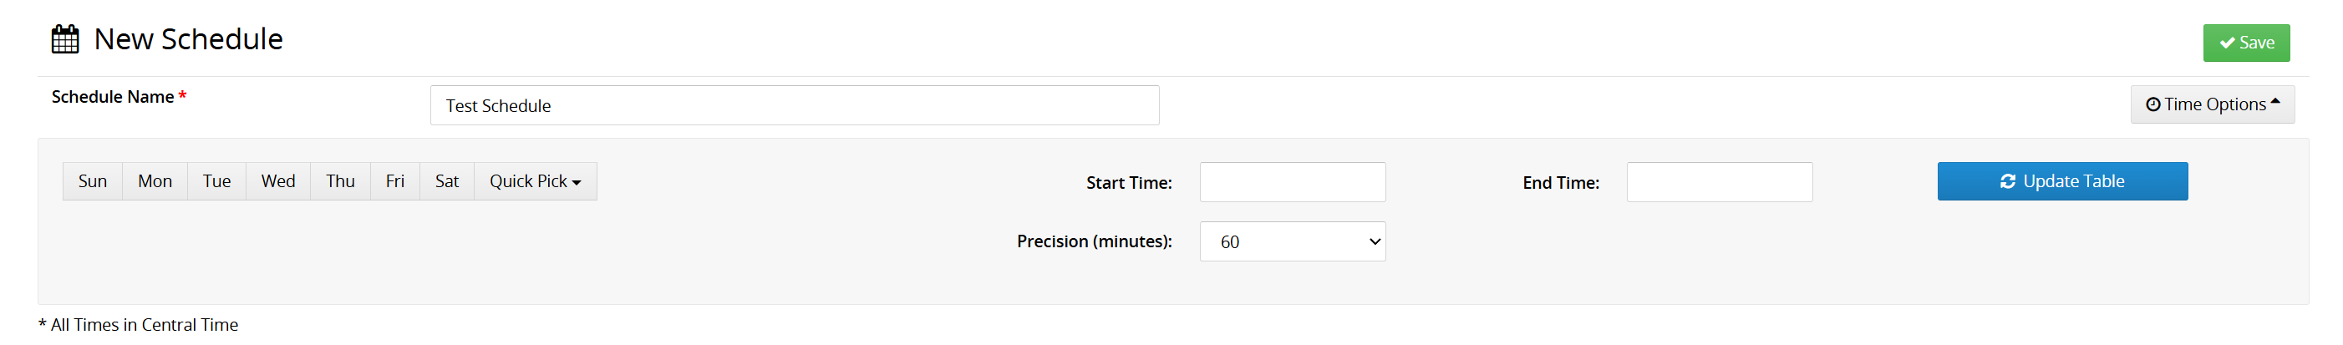The image size is (2343, 345).
Task: Toggle the Tue day button
Action: (216, 181)
